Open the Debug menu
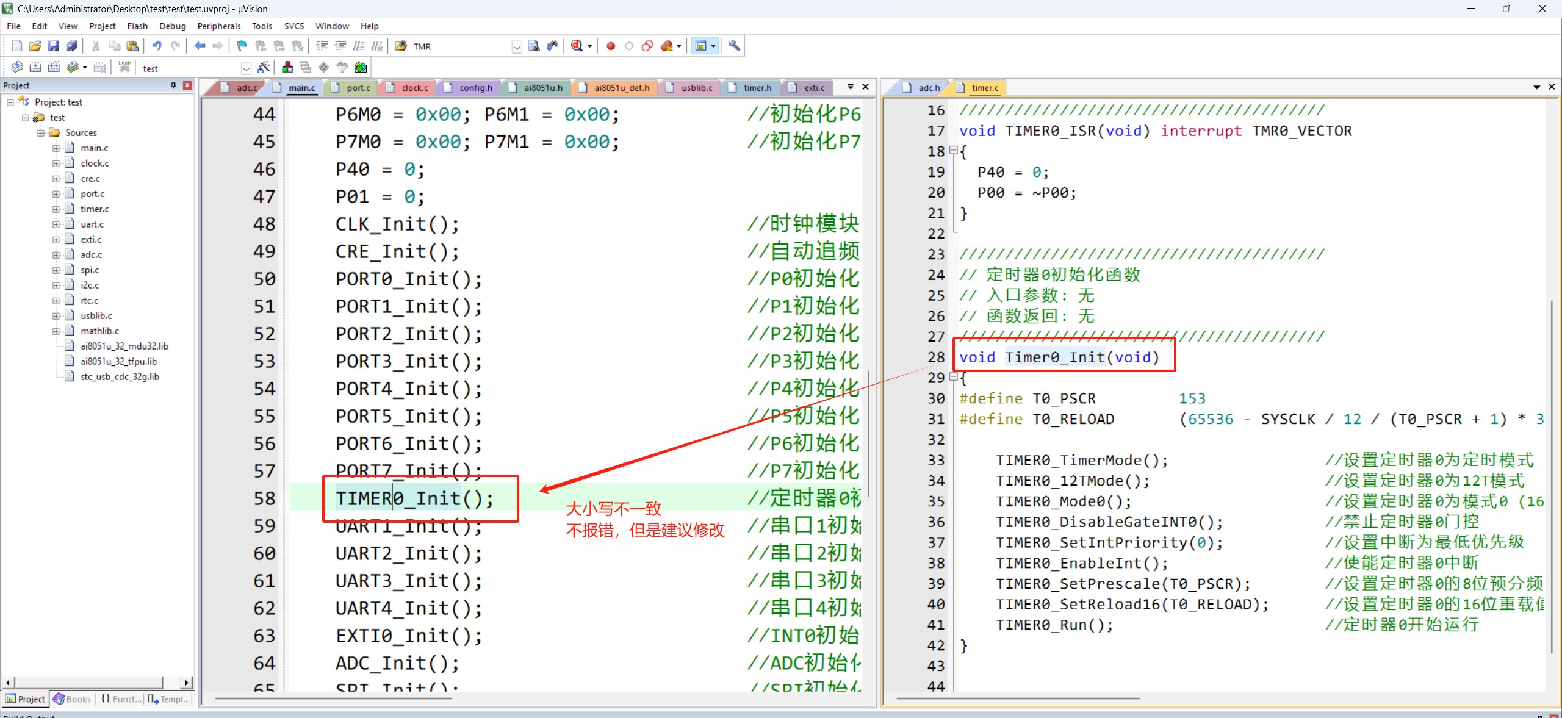The height and width of the screenshot is (718, 1562). (172, 26)
